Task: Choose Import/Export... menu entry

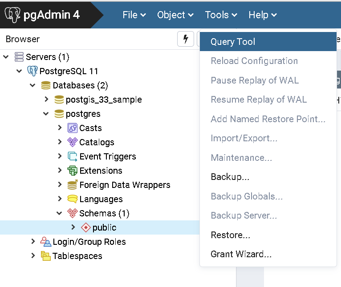Action: click(268, 138)
